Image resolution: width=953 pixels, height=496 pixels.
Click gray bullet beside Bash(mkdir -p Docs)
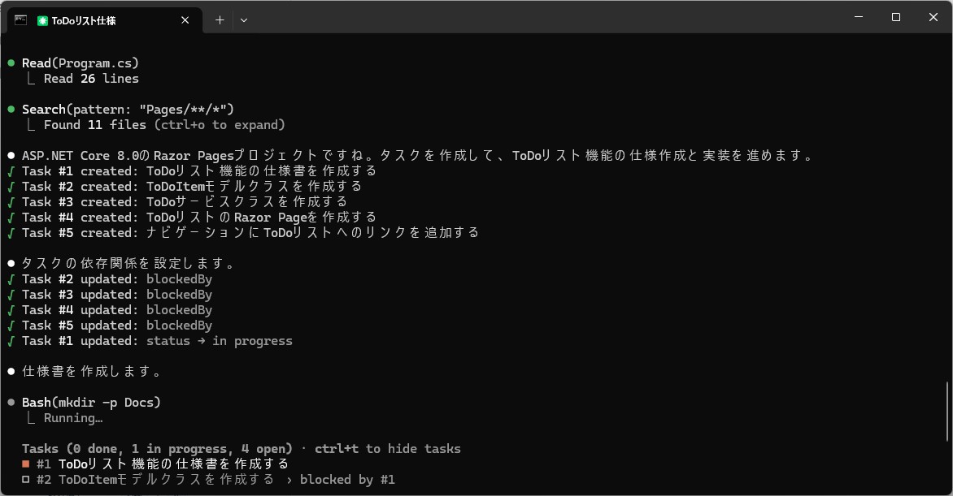[x=11, y=403]
